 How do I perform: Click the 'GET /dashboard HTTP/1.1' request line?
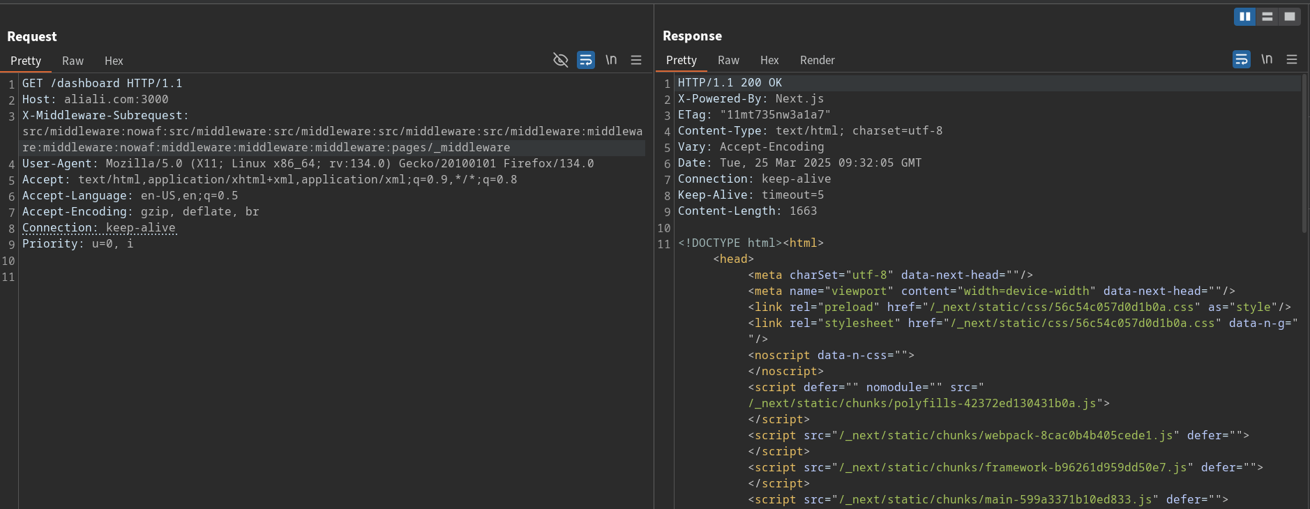click(103, 83)
